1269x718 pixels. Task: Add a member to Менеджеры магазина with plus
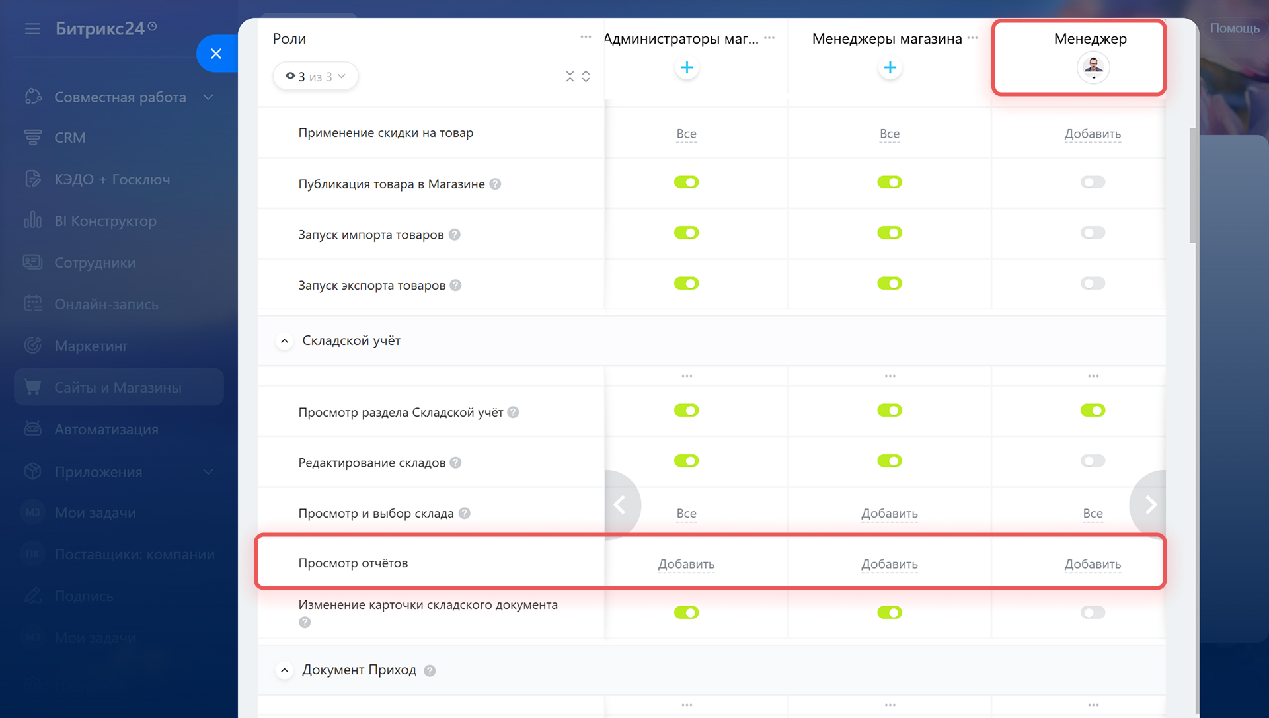(890, 67)
